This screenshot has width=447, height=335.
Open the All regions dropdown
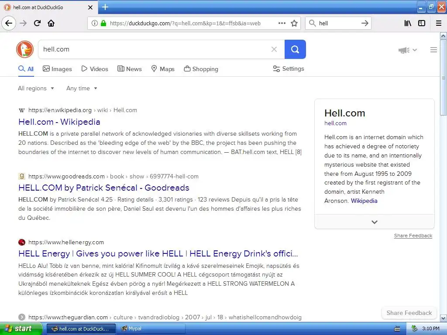click(x=36, y=88)
